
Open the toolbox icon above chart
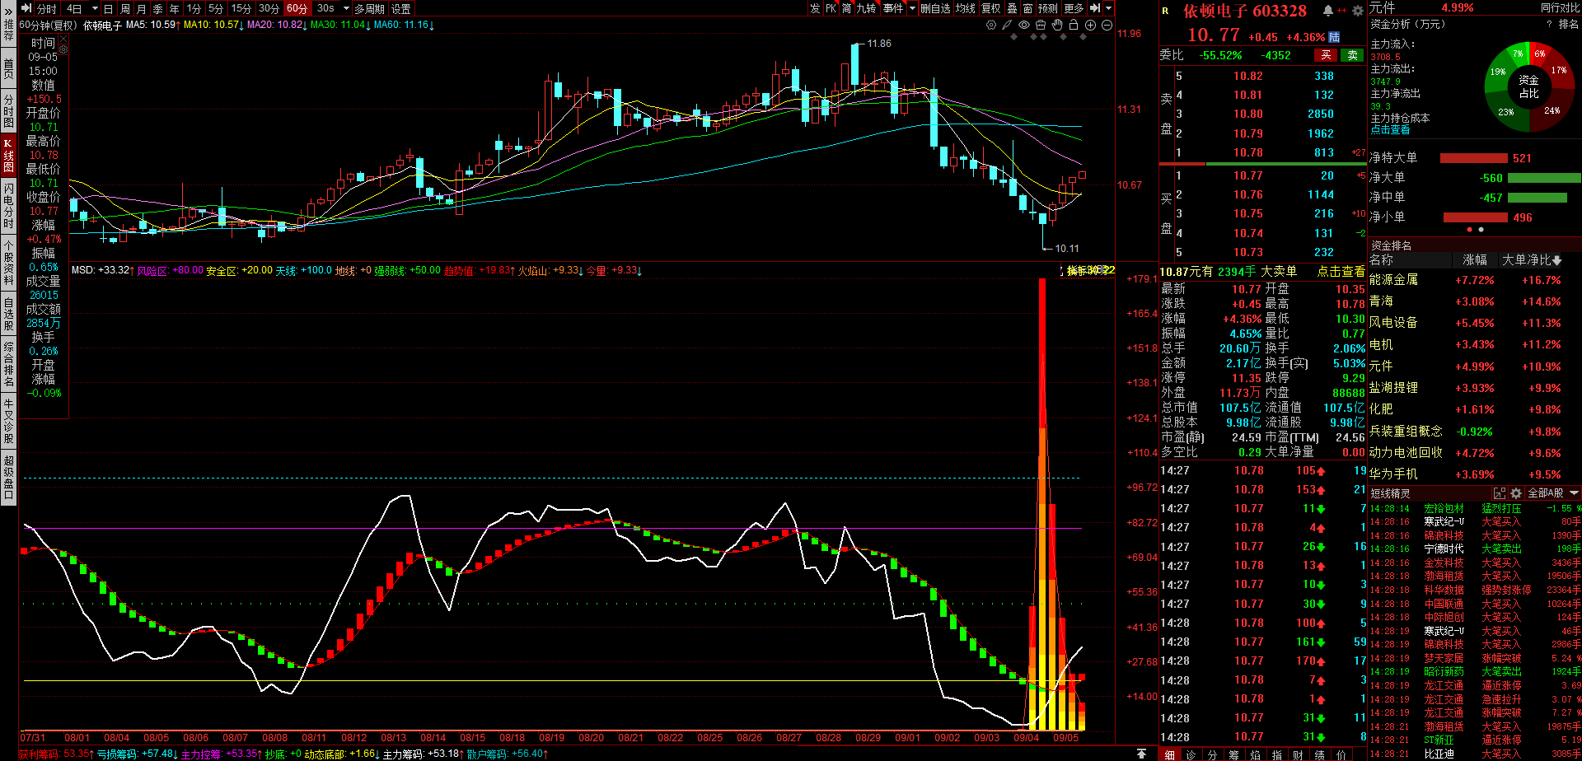click(1041, 25)
